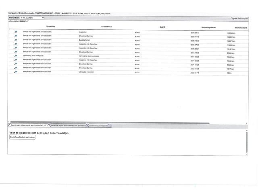Select the date cell 2025-11-19
The height and width of the screenshot is (193, 258).
pyautogui.click(x=195, y=37)
